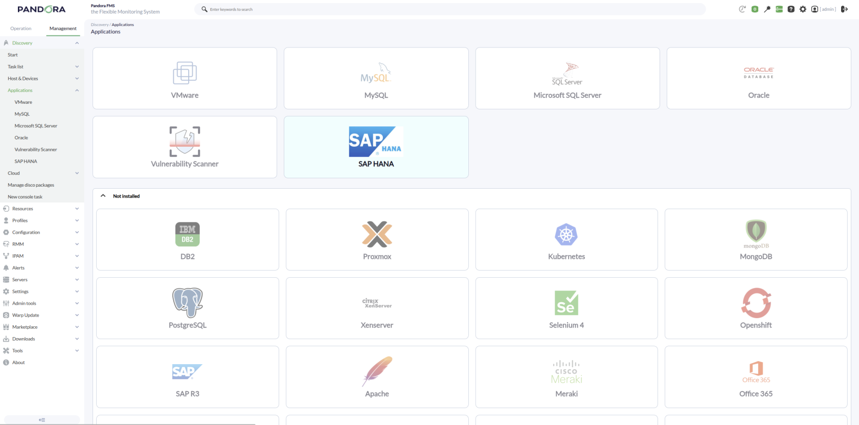Click the Profiles person icon in sidebar
859x425 pixels.
coord(6,220)
